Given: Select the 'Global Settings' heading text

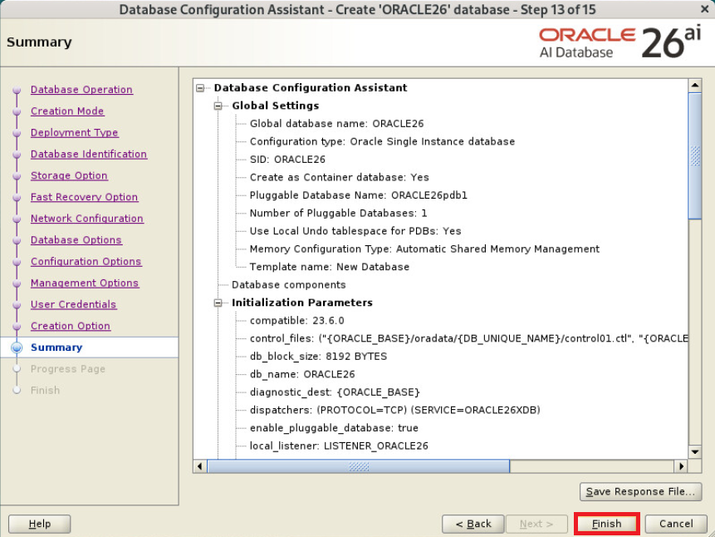Looking at the screenshot, I should coord(276,106).
